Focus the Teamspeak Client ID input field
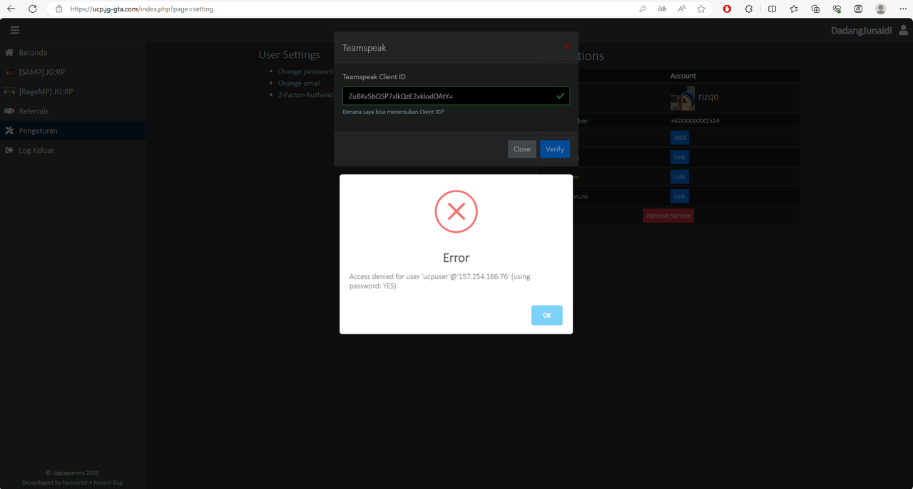This screenshot has width=913, height=489. pos(456,96)
